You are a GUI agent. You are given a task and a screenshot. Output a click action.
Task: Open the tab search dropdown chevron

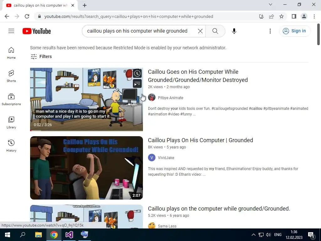(x=271, y=4)
